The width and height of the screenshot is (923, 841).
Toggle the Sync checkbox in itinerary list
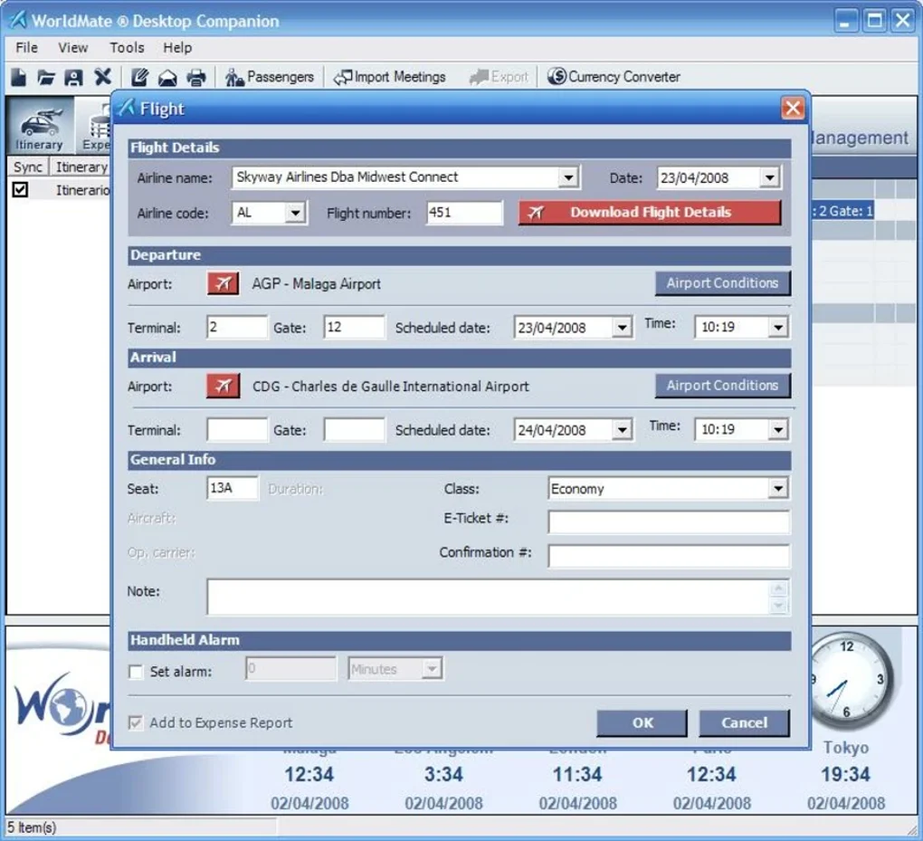click(21, 189)
